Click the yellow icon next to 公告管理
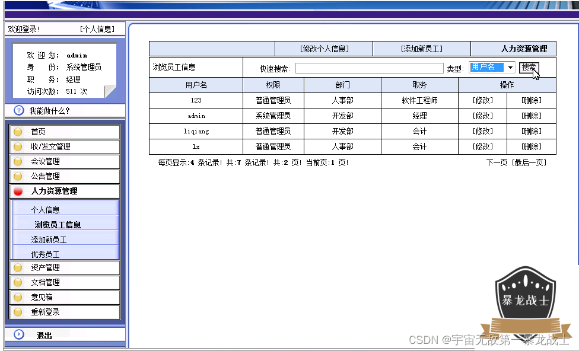The image size is (579, 351). 18,174
